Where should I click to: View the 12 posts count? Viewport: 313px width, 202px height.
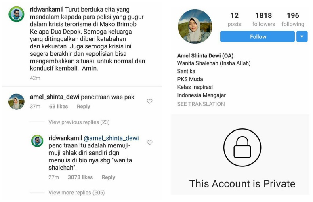click(235, 19)
